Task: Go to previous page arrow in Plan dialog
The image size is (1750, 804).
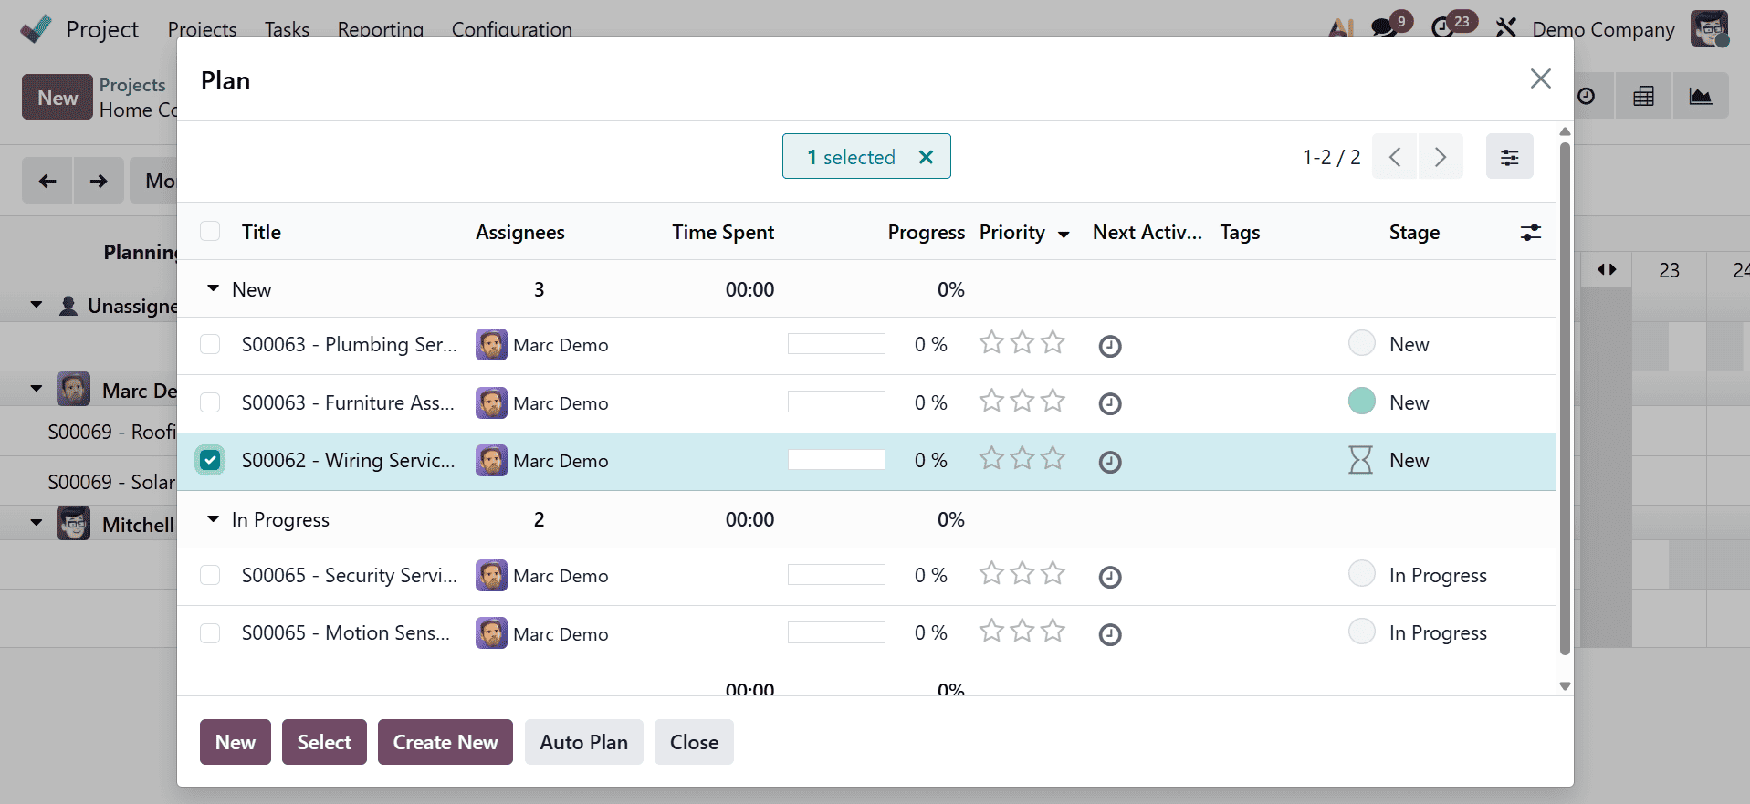Action: pos(1395,157)
